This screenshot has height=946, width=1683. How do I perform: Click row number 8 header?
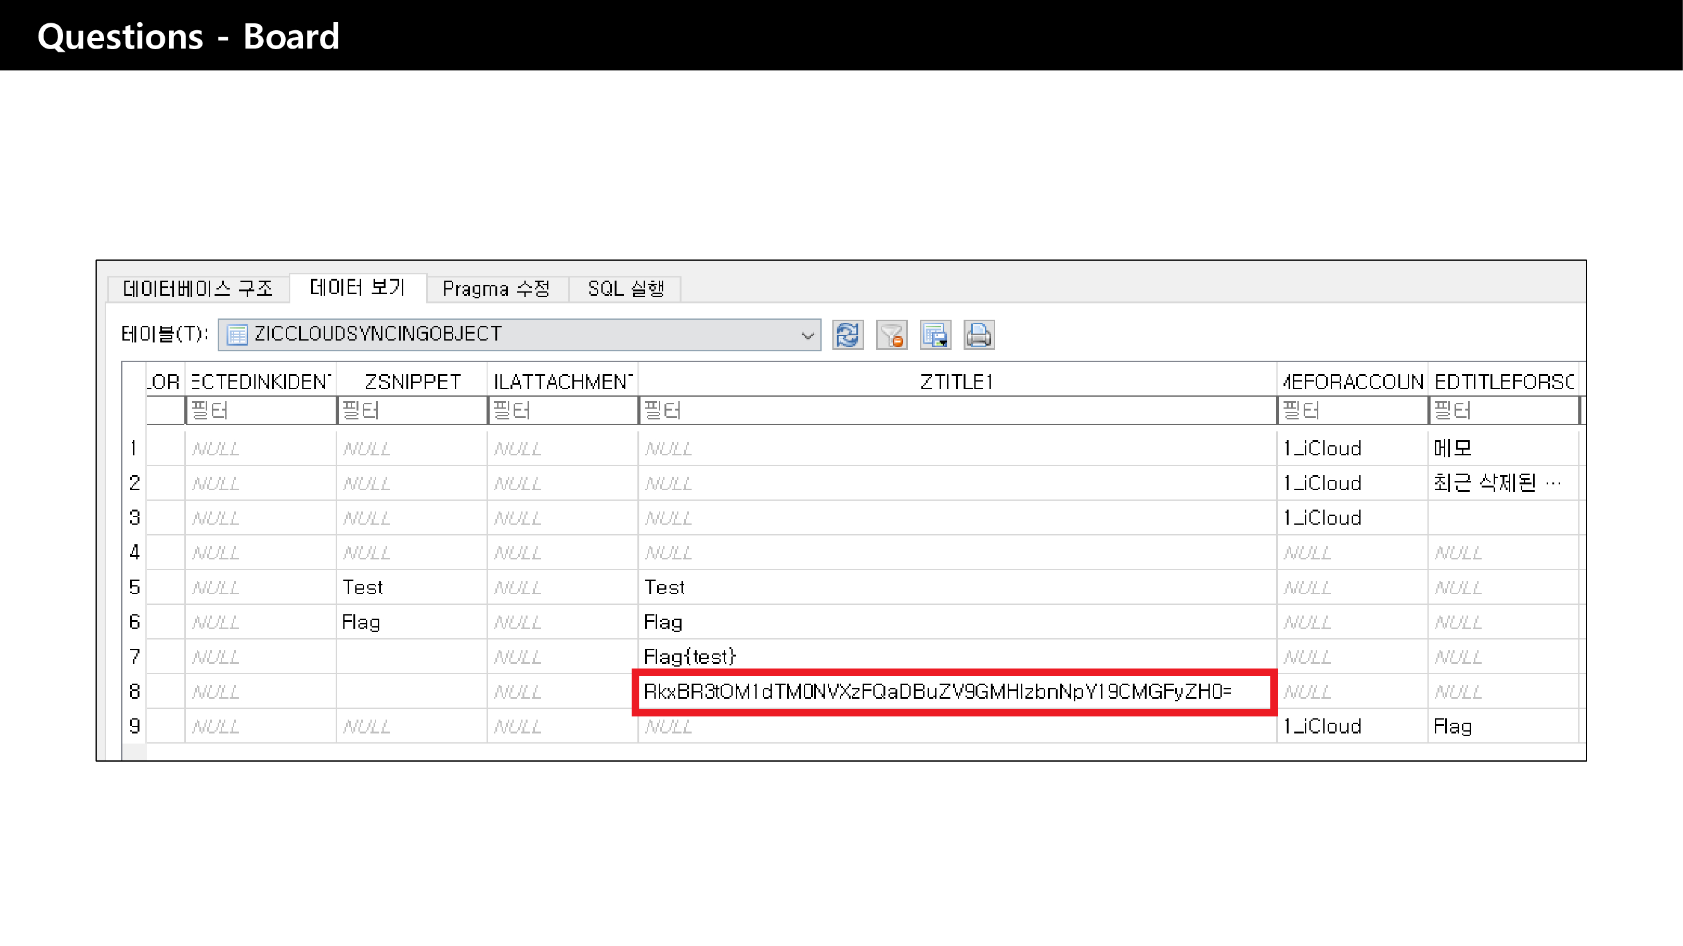click(134, 691)
